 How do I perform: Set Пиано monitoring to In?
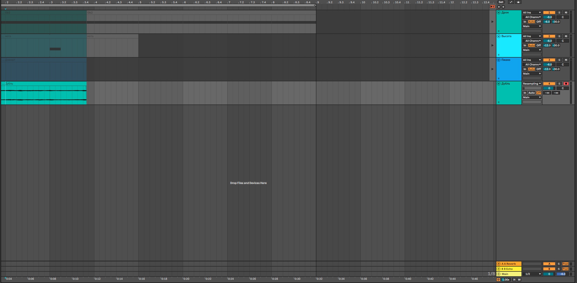(525, 69)
